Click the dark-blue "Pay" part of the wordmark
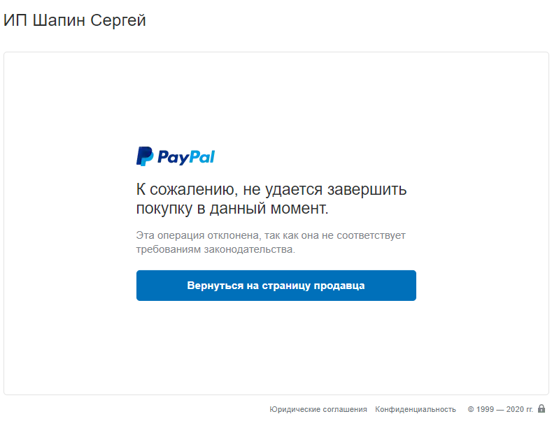The image size is (559, 428). coord(173,157)
